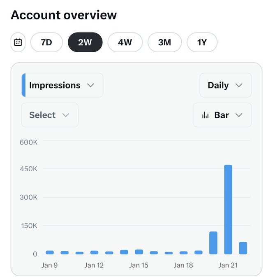Click the bar chart icon beside Bar
Viewport: 273px width, 280px height.
205,115
